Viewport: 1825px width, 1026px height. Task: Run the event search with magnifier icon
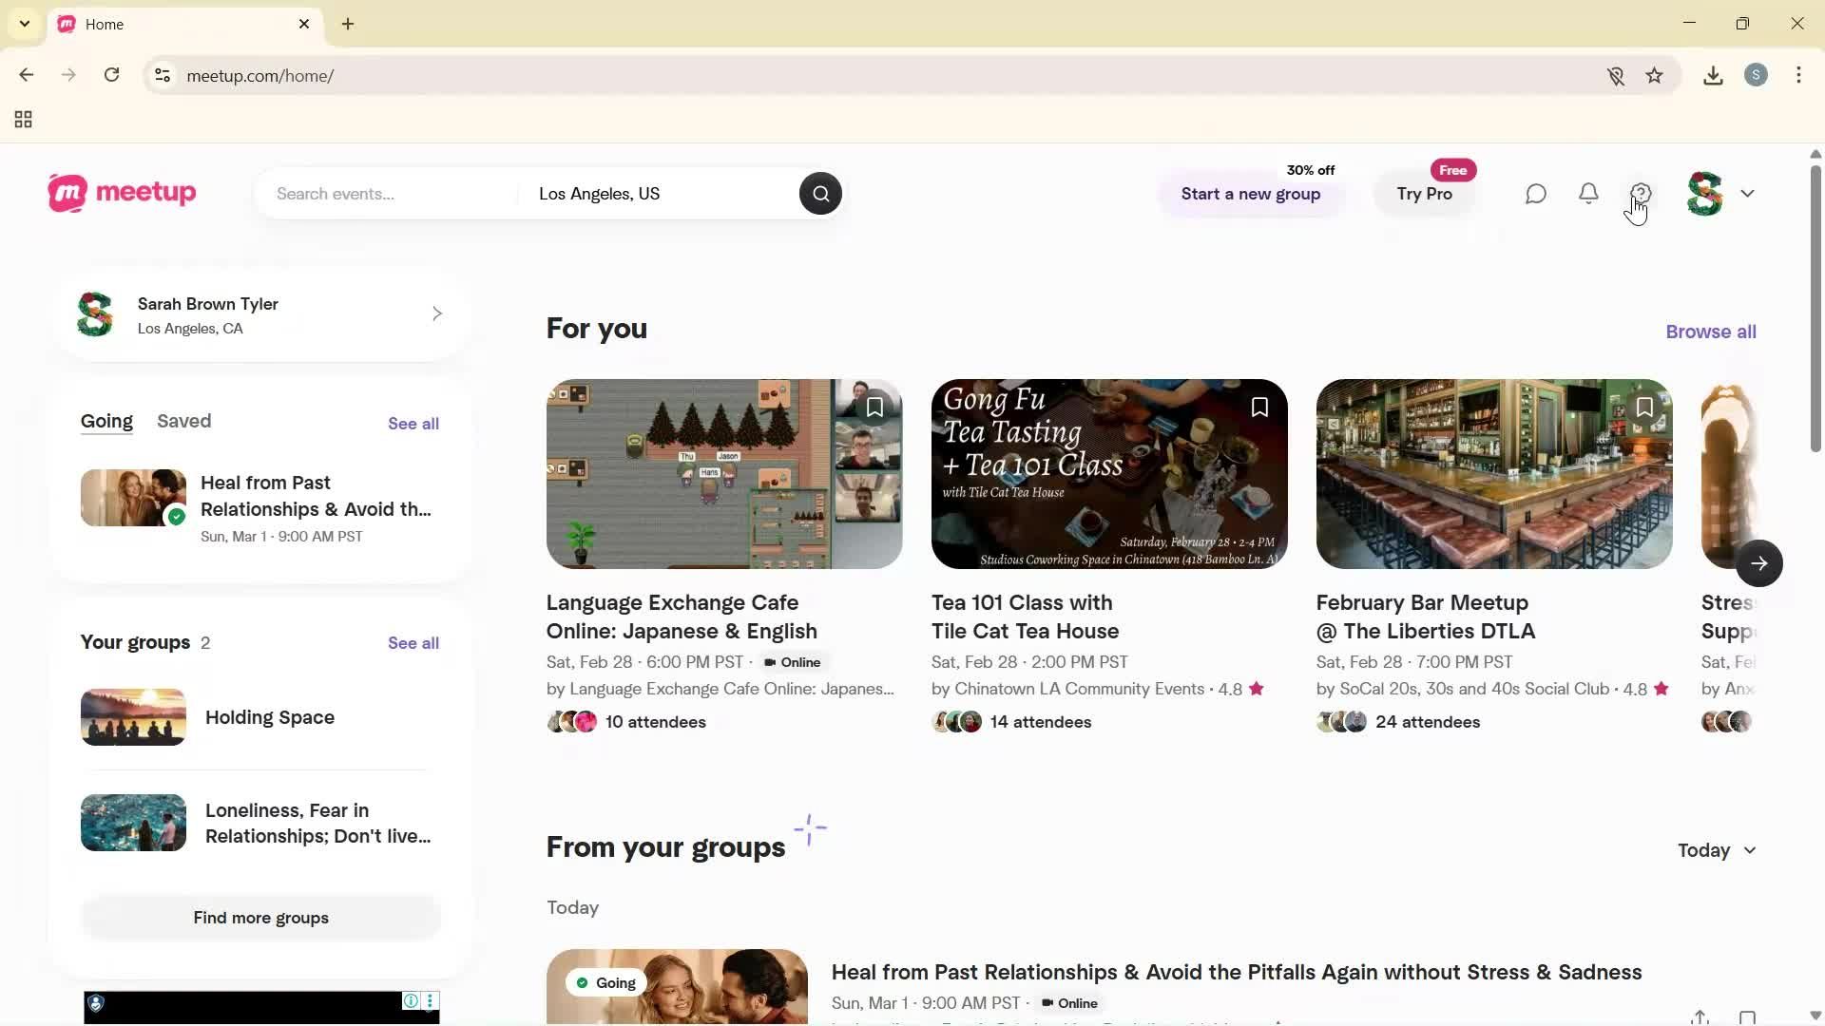pos(819,193)
